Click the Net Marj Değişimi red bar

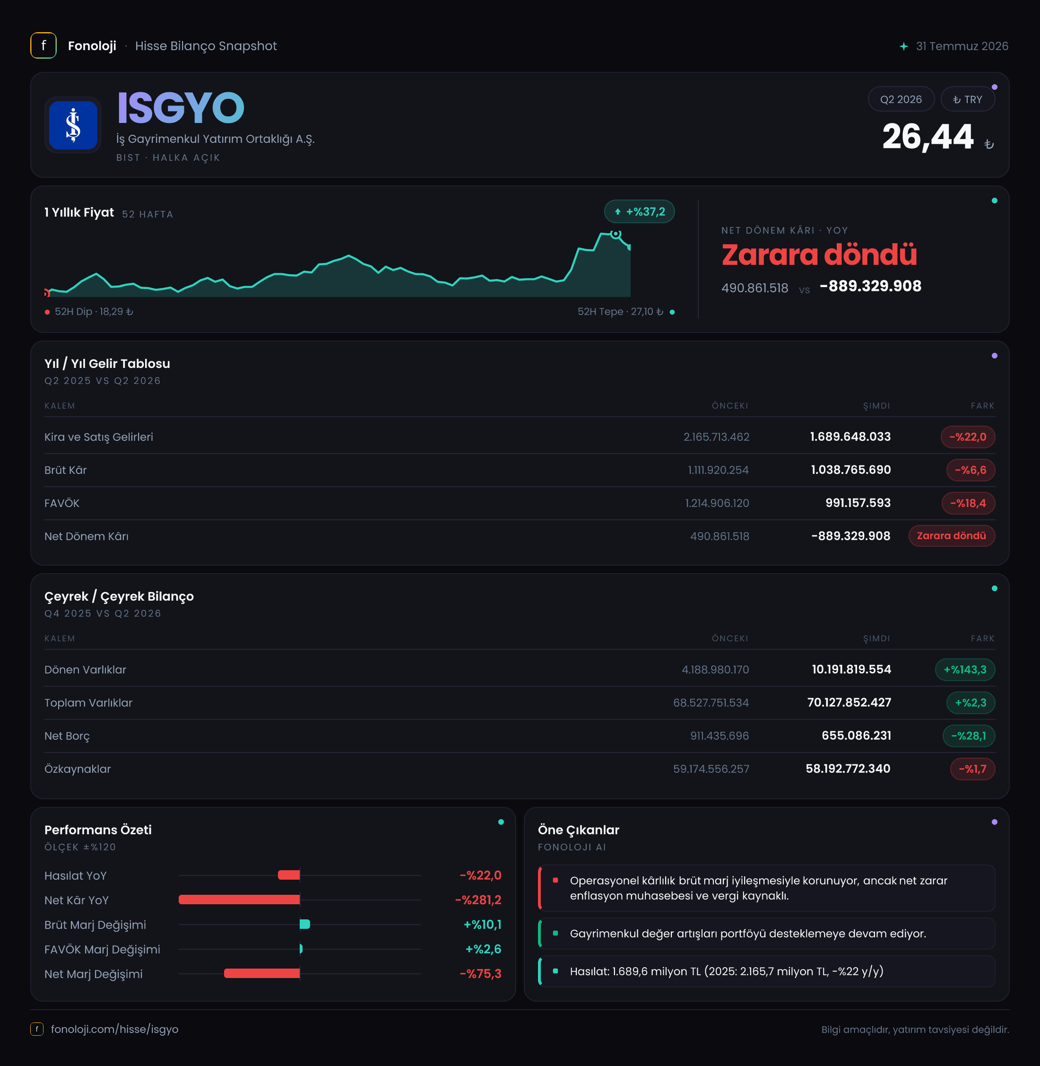click(261, 973)
